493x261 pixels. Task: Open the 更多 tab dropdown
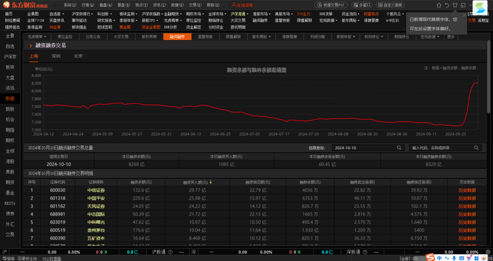coord(451,36)
